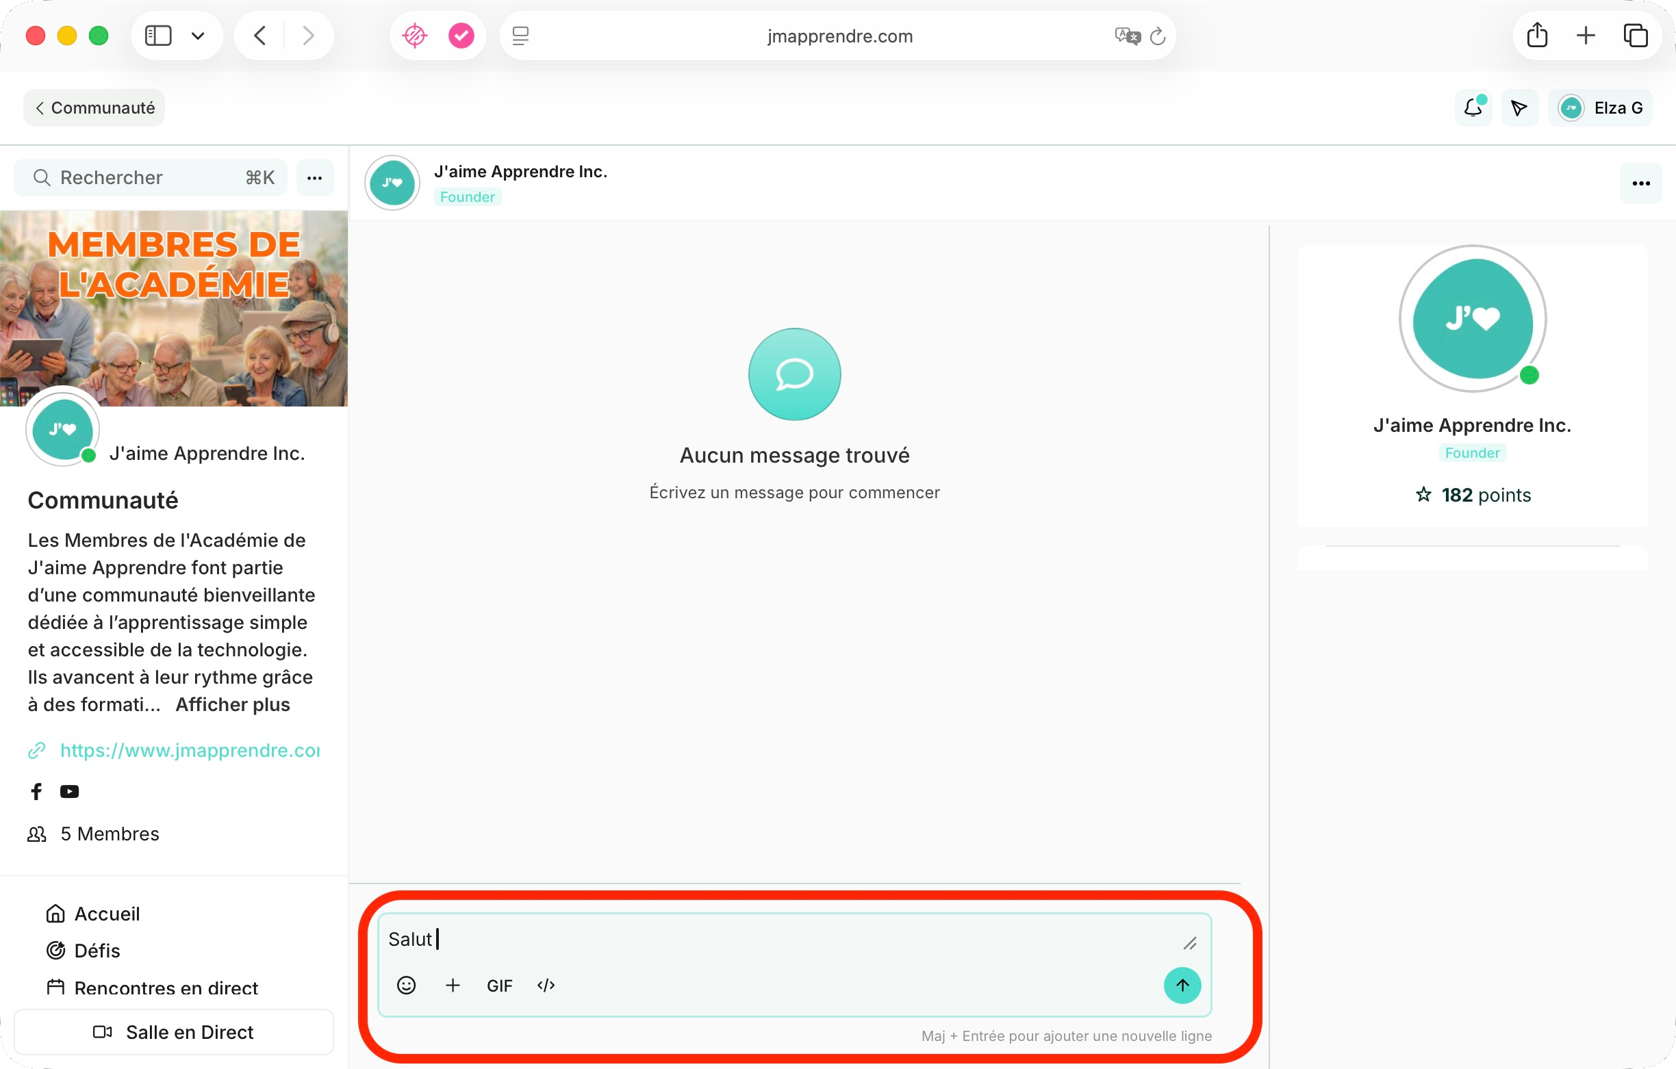This screenshot has height=1069, width=1676.
Task: Click the Safari share icon
Action: pyautogui.click(x=1537, y=36)
